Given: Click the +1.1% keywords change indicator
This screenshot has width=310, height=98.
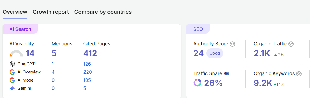Looking at the screenshot, I should pos(279,85).
